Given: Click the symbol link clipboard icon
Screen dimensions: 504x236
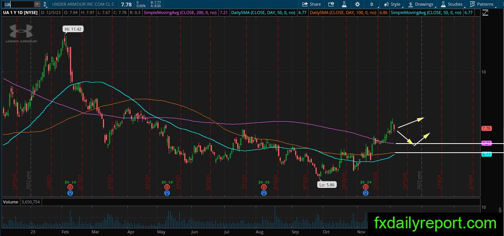Looking at the screenshot, I should tap(45, 4).
